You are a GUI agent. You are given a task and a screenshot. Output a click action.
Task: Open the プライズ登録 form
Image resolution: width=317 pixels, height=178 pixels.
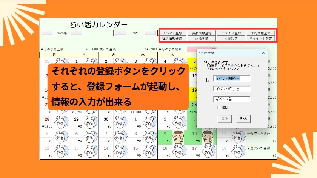pos(231,33)
